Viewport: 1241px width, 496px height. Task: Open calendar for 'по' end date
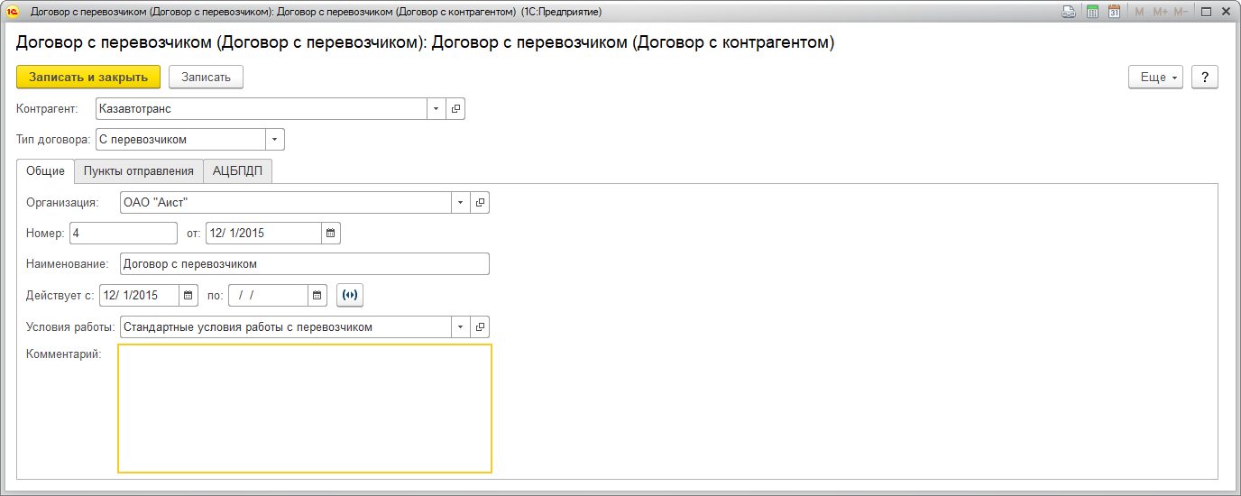tap(317, 296)
